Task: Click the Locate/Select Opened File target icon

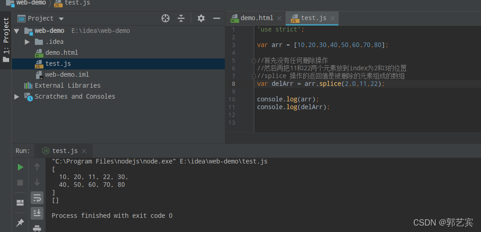Action: pos(166,18)
